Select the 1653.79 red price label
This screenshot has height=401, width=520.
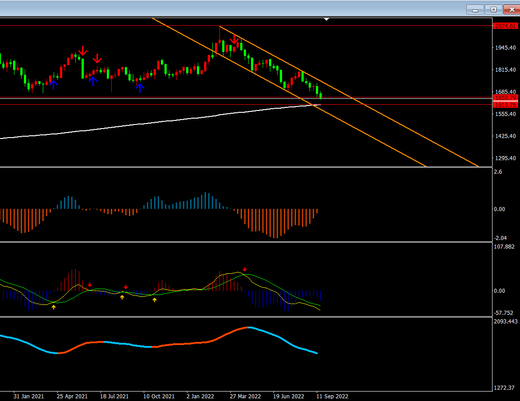click(x=506, y=97)
